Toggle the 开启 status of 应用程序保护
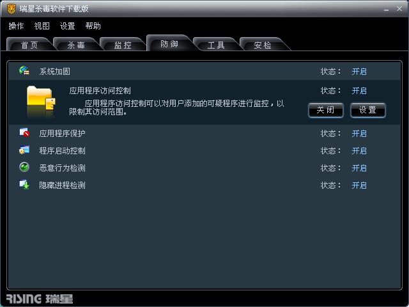Image resolution: width=409 pixels, height=307 pixels. 359,134
